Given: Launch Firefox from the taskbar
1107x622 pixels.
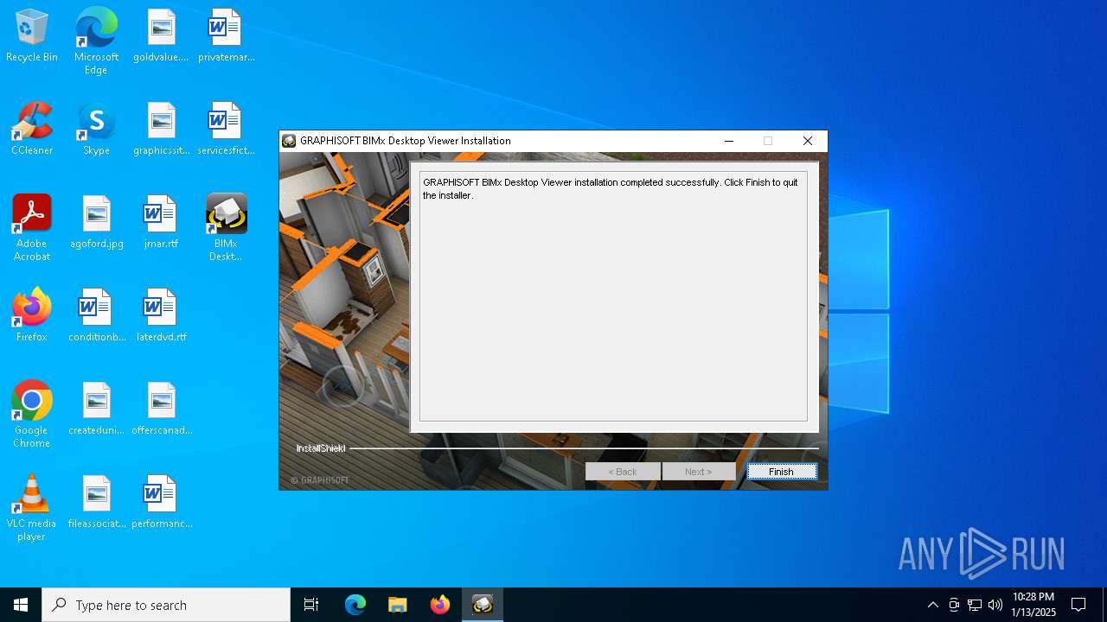Looking at the screenshot, I should coord(439,605).
